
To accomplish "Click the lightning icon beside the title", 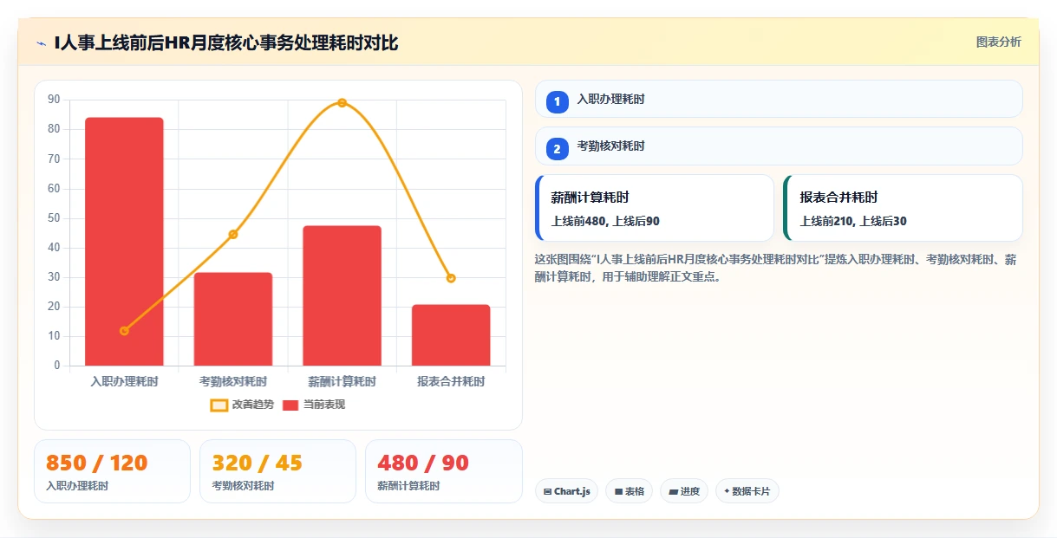I will [x=41, y=42].
